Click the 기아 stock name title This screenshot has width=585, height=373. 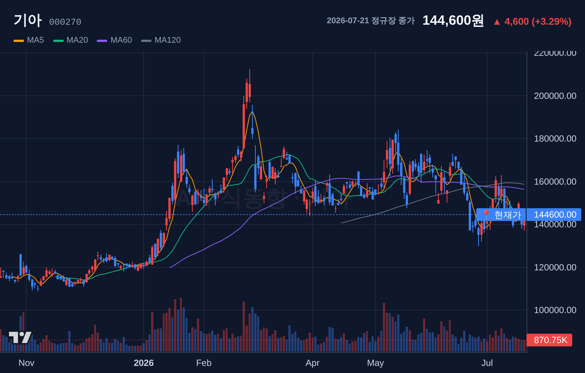click(28, 20)
